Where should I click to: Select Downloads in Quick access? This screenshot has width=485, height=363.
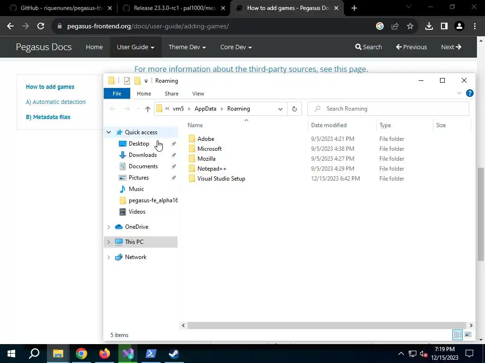[143, 155]
